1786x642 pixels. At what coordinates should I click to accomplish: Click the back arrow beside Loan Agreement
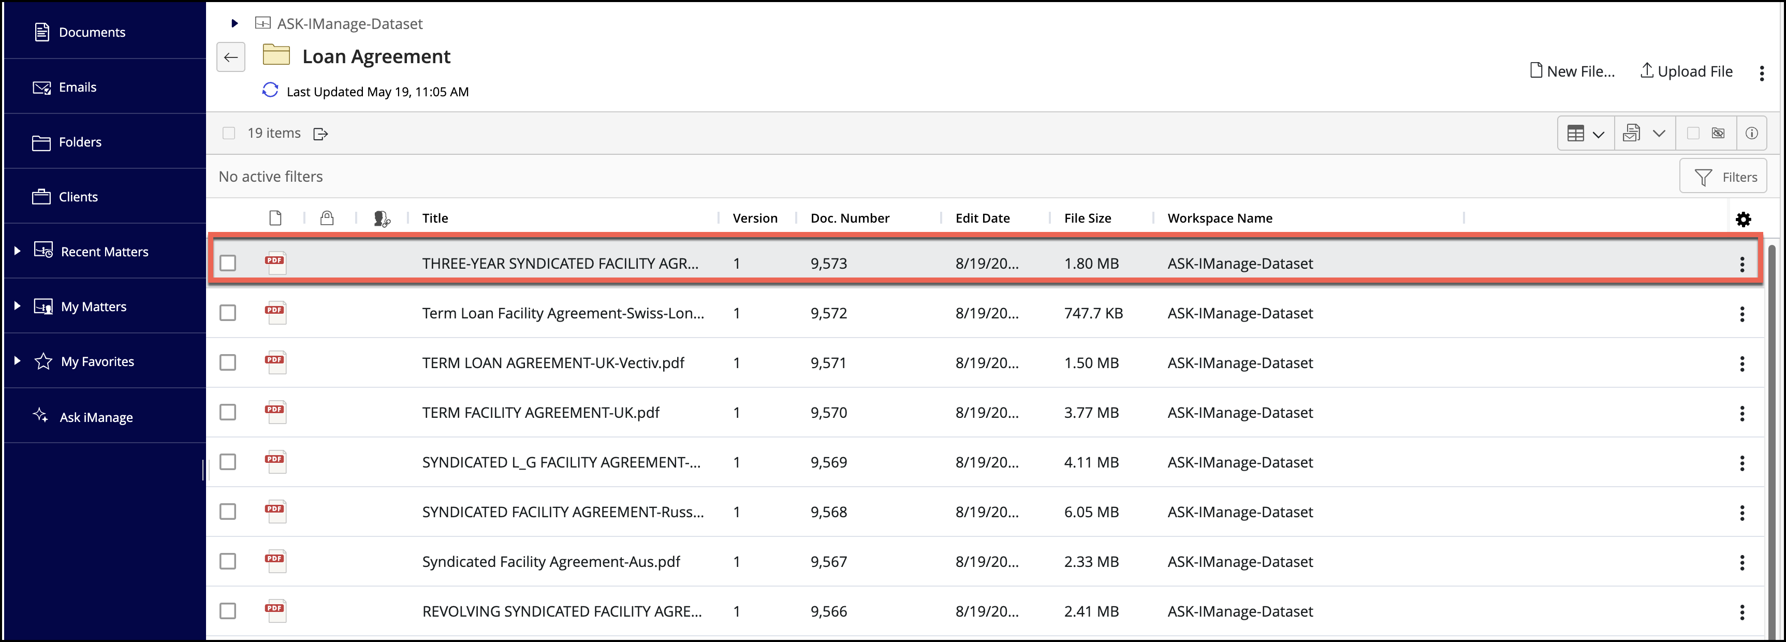pos(231,57)
